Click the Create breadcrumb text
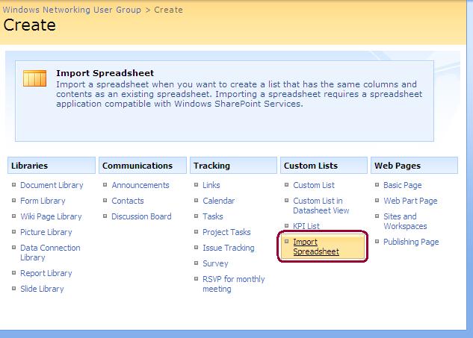The width and height of the screenshot is (473, 338). (x=168, y=10)
